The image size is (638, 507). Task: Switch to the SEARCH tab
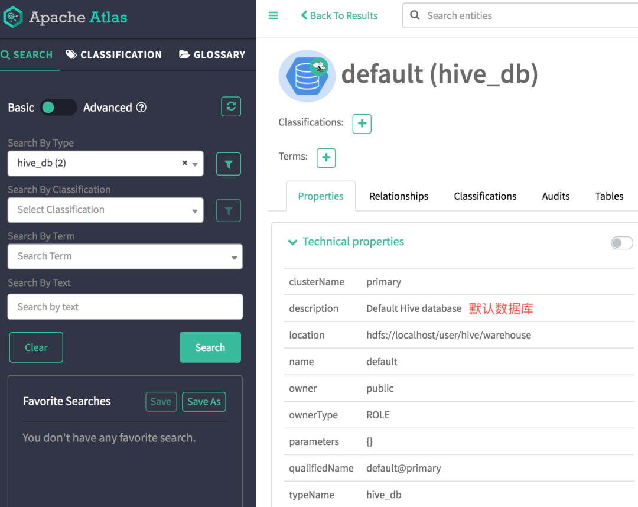[27, 55]
